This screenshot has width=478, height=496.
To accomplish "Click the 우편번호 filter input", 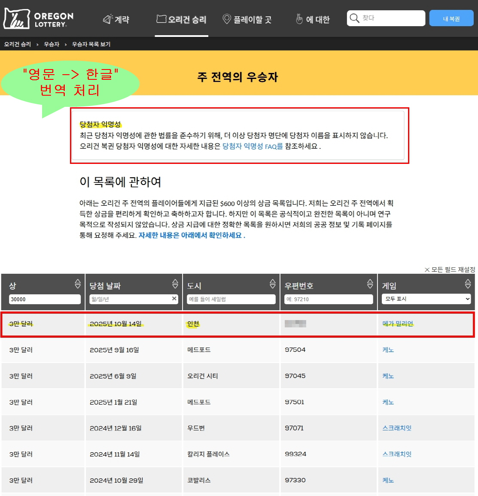I will pyautogui.click(x=328, y=299).
